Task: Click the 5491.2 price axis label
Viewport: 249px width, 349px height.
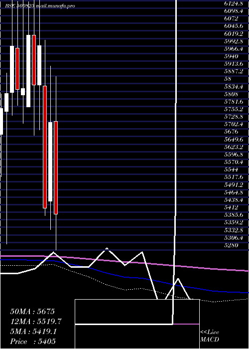Action: 234,185
